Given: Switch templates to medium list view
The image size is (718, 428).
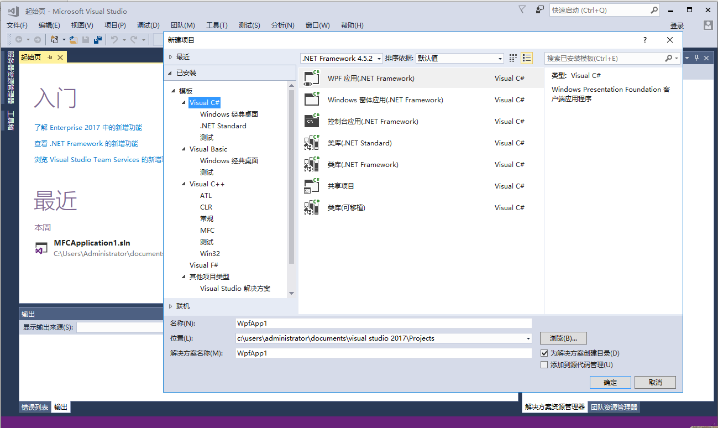Looking at the screenshot, I should pos(526,58).
